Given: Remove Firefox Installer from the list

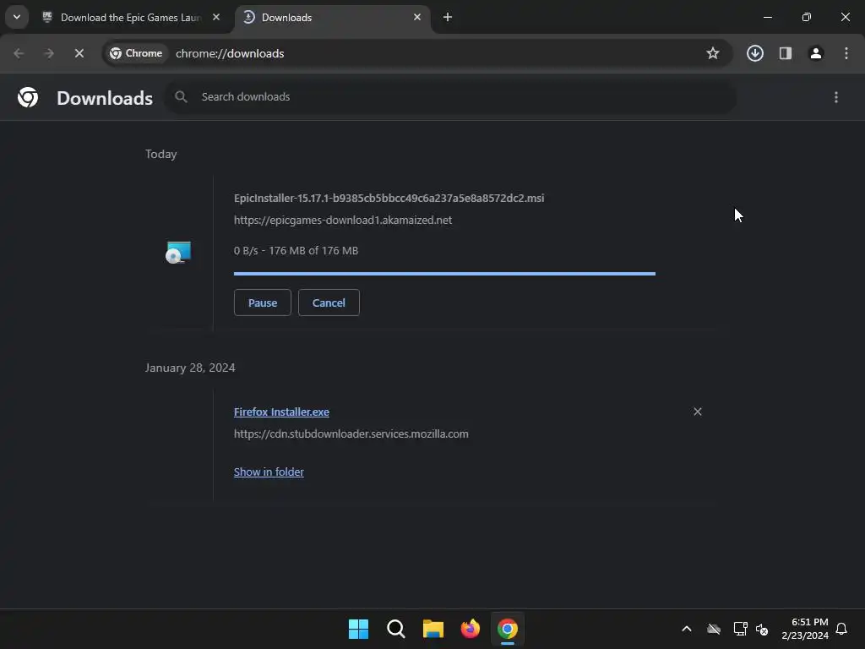Looking at the screenshot, I should [x=697, y=412].
